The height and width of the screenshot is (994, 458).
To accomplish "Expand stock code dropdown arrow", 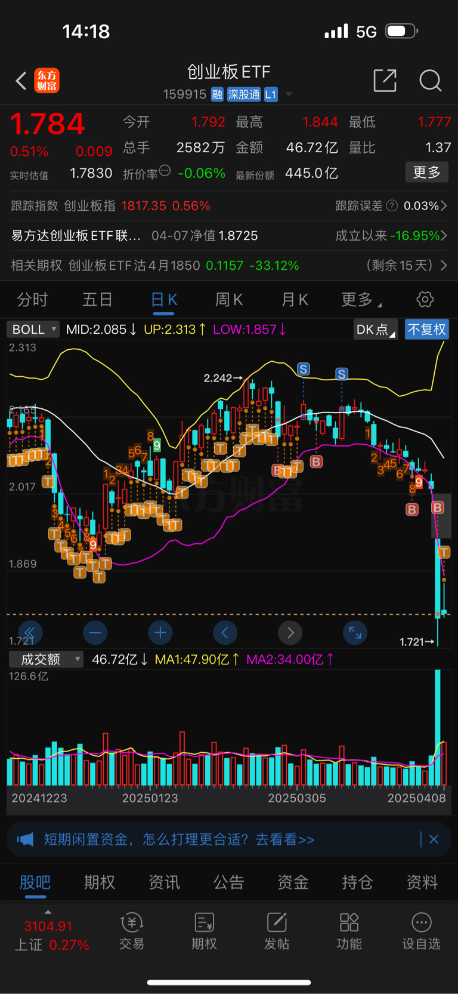I will click(289, 94).
